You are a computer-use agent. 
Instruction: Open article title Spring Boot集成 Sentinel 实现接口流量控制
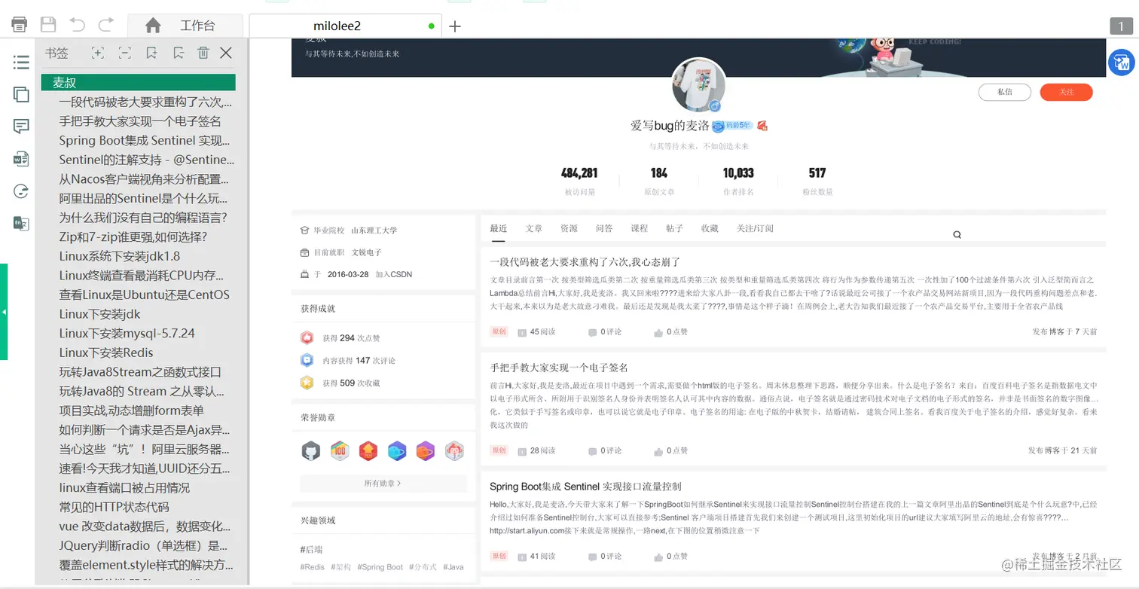tap(585, 487)
